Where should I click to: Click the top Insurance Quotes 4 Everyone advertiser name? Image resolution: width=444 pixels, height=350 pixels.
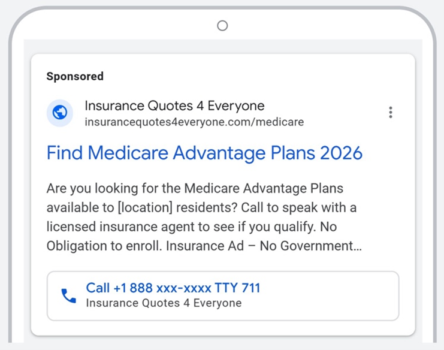tap(174, 106)
